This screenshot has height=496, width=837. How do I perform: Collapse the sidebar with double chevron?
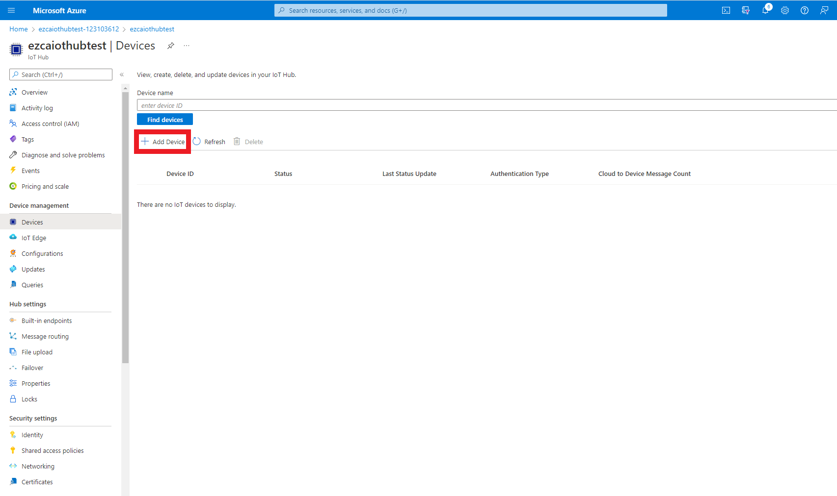coord(122,74)
